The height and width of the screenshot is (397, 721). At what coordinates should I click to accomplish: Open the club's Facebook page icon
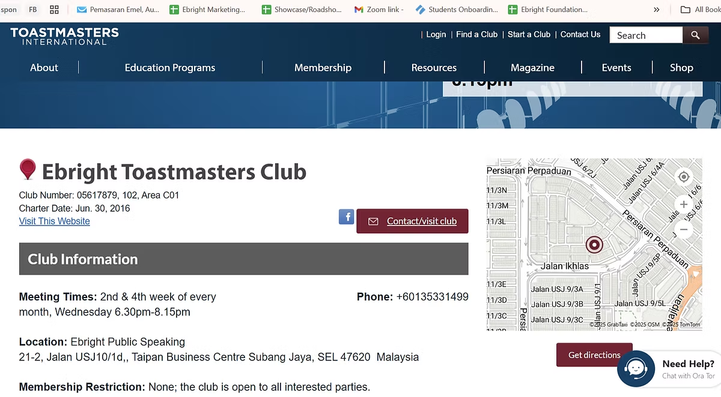[346, 216]
